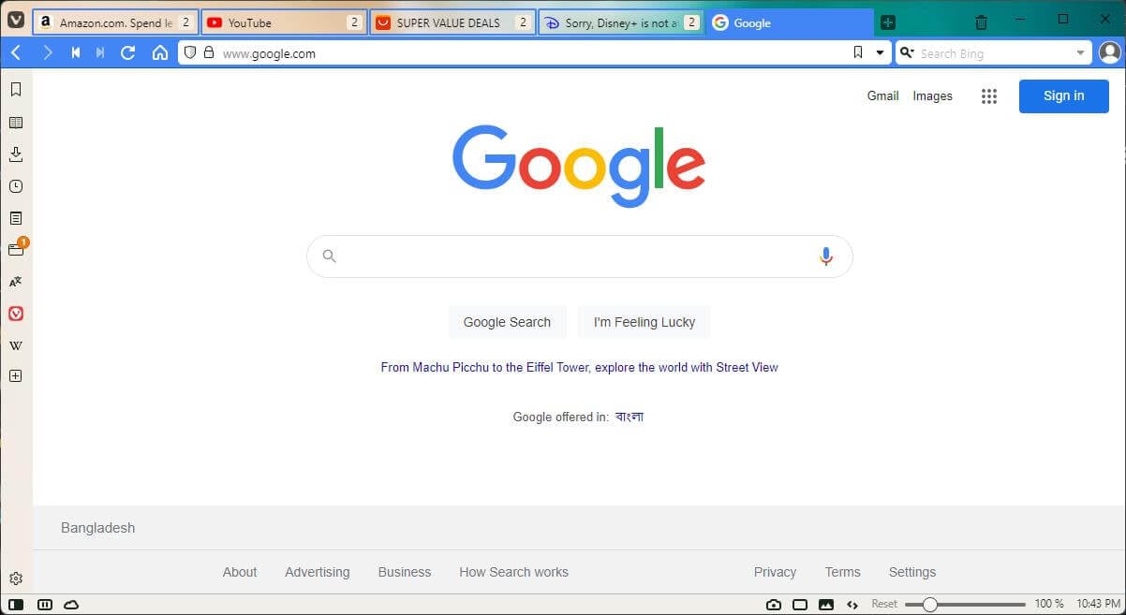This screenshot has height=615, width=1126.
Task: Capture the page with camera icon
Action: [774, 605]
